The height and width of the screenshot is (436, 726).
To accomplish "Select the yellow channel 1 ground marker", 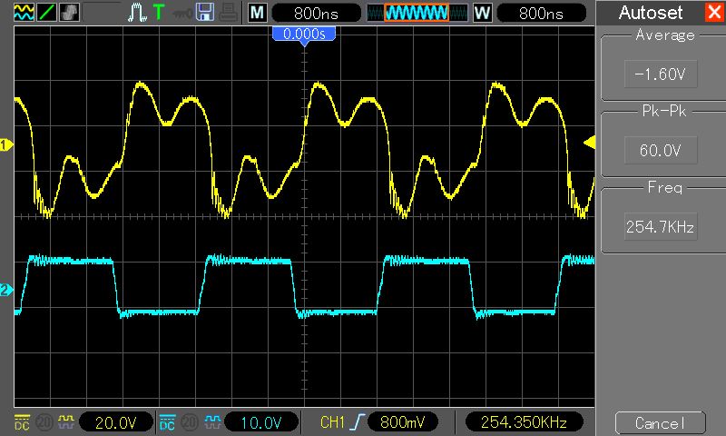I will [5, 145].
